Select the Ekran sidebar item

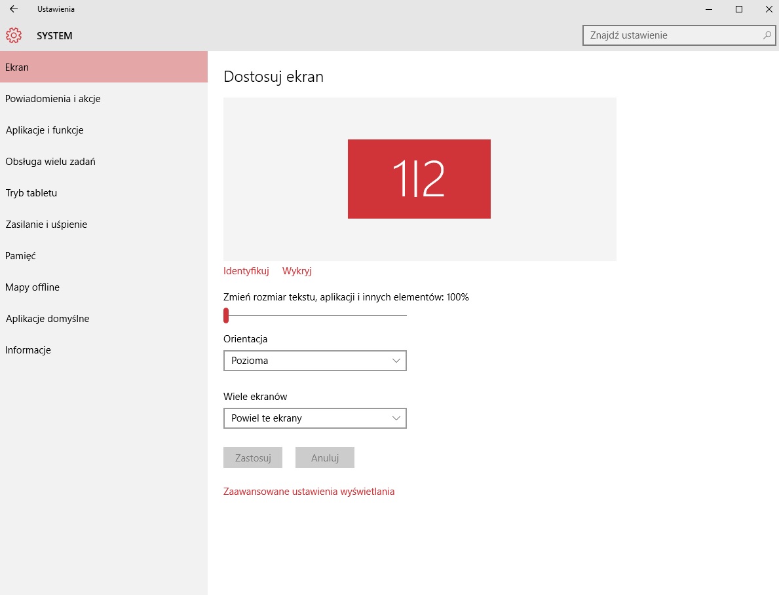pos(104,67)
